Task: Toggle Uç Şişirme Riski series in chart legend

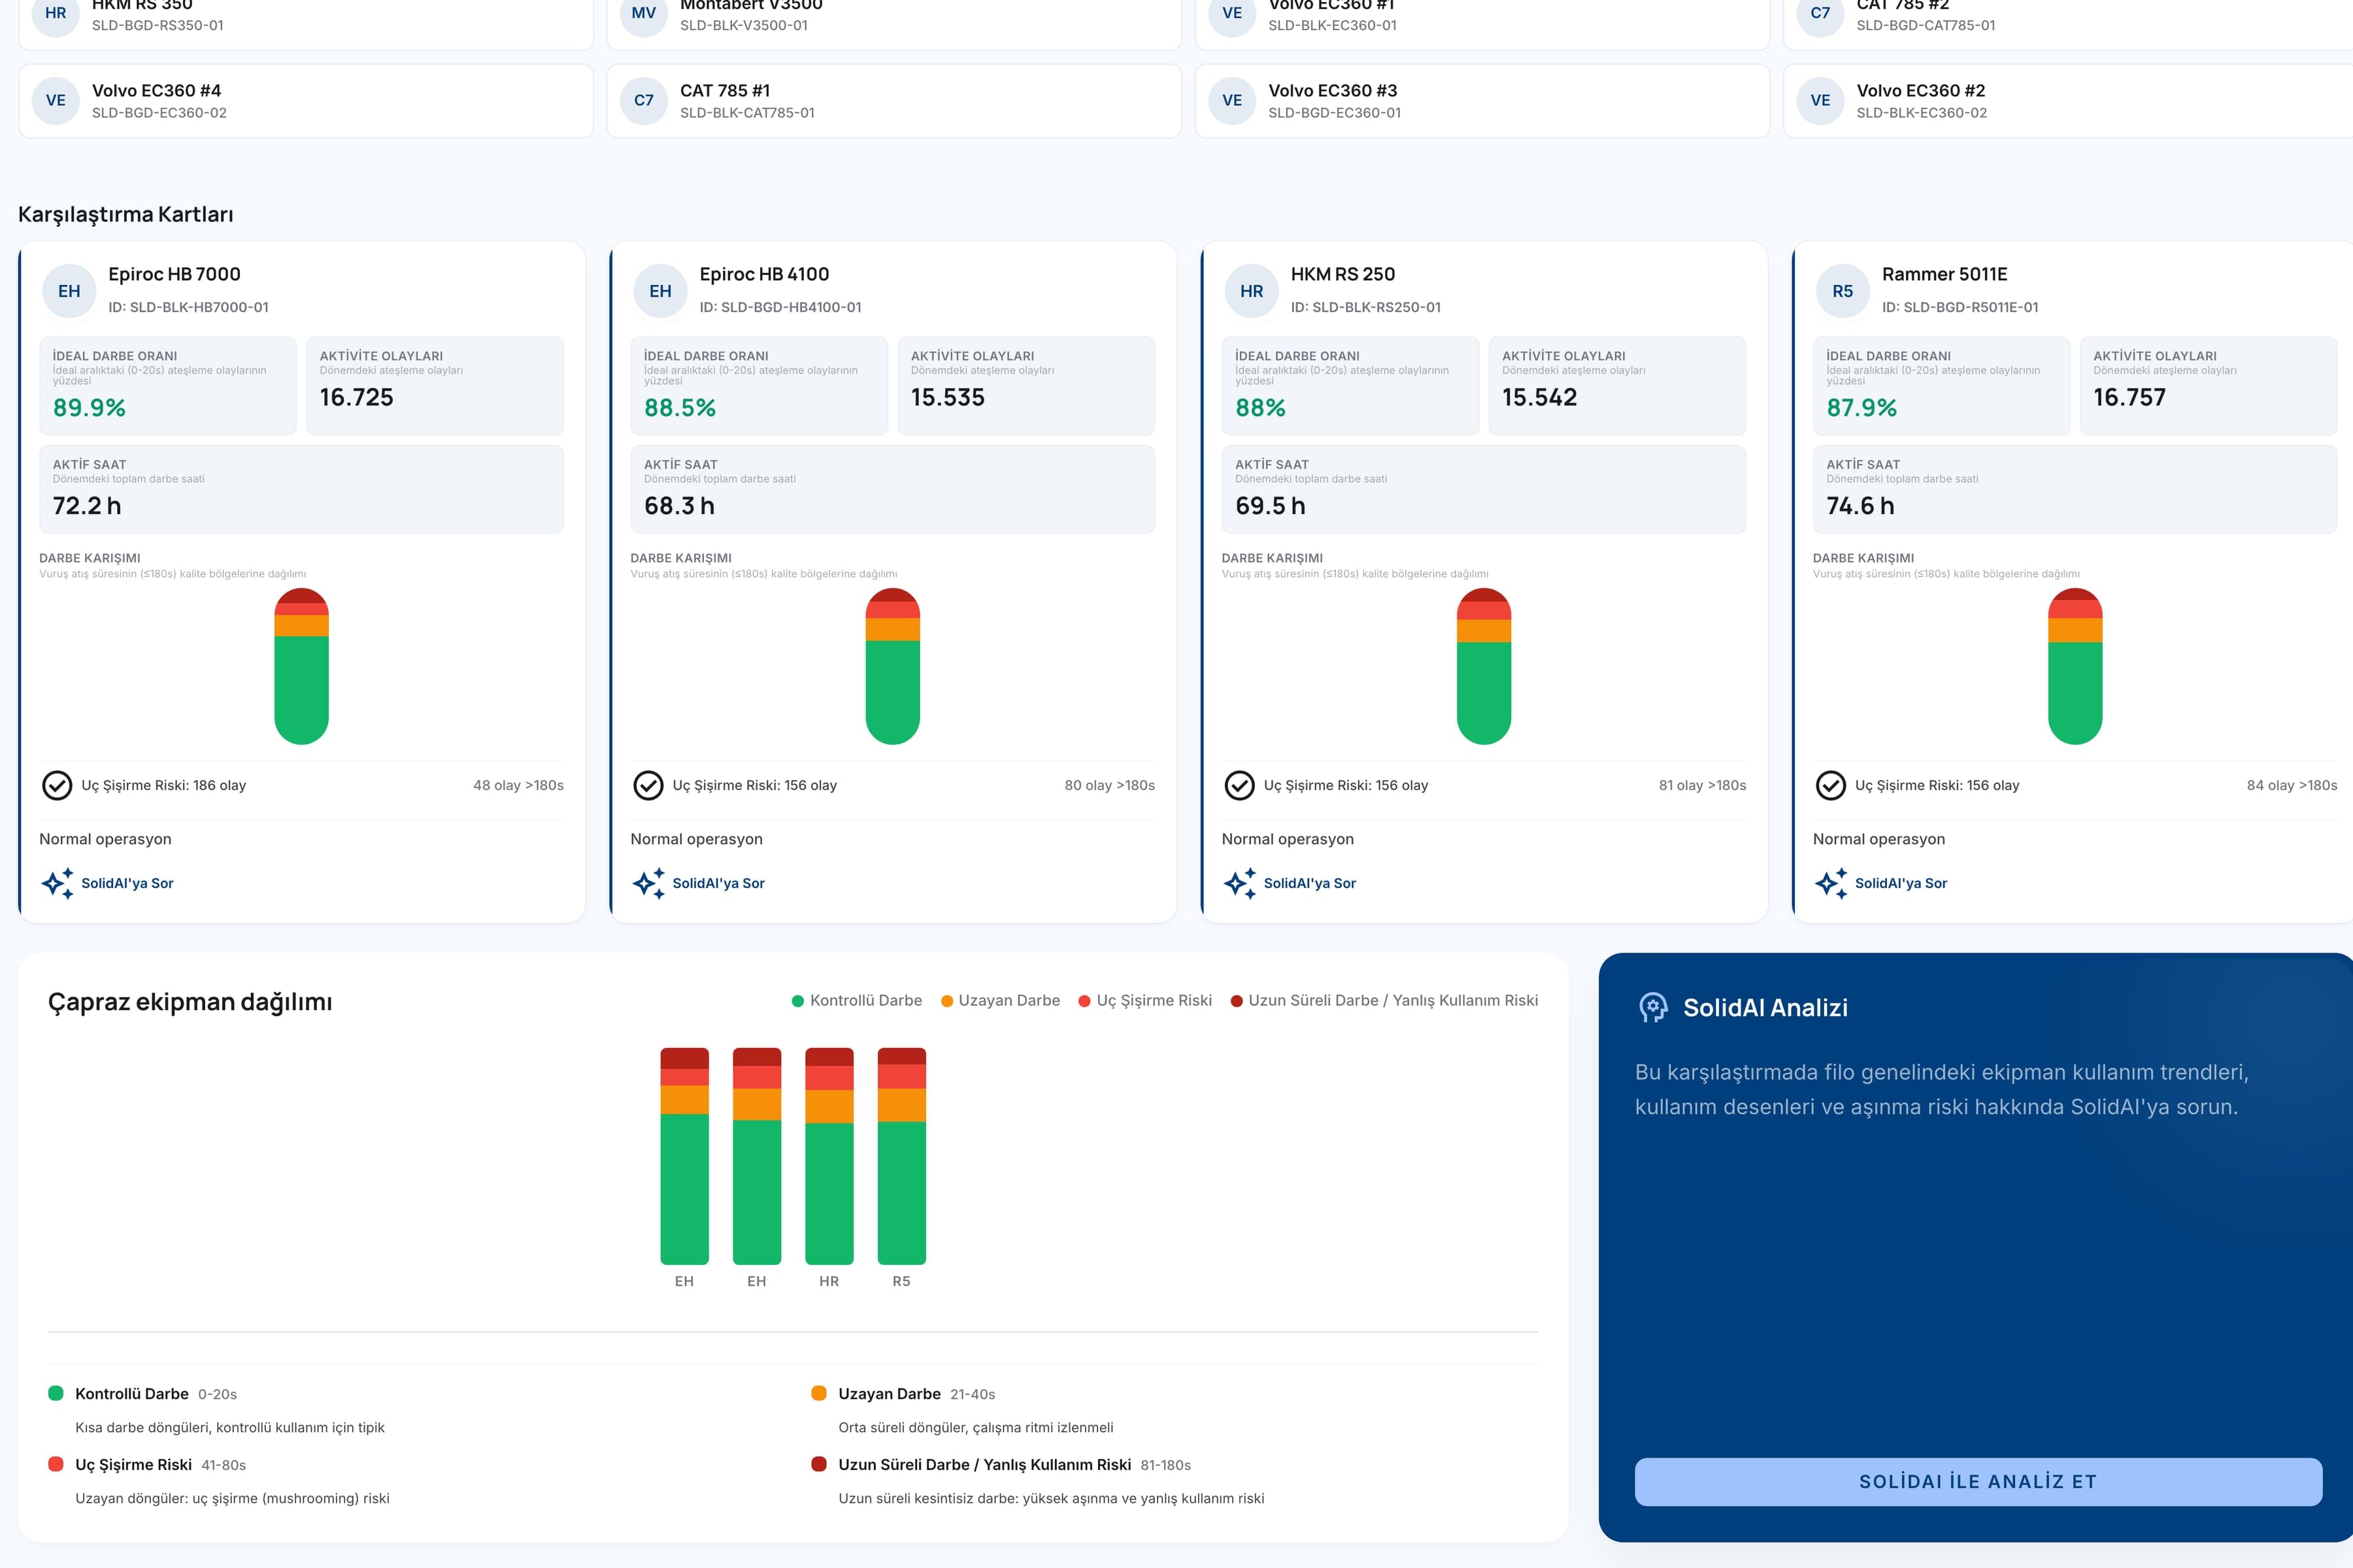Action: pyautogui.click(x=1144, y=1001)
